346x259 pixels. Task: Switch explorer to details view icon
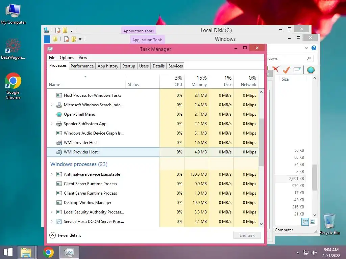click(305, 222)
